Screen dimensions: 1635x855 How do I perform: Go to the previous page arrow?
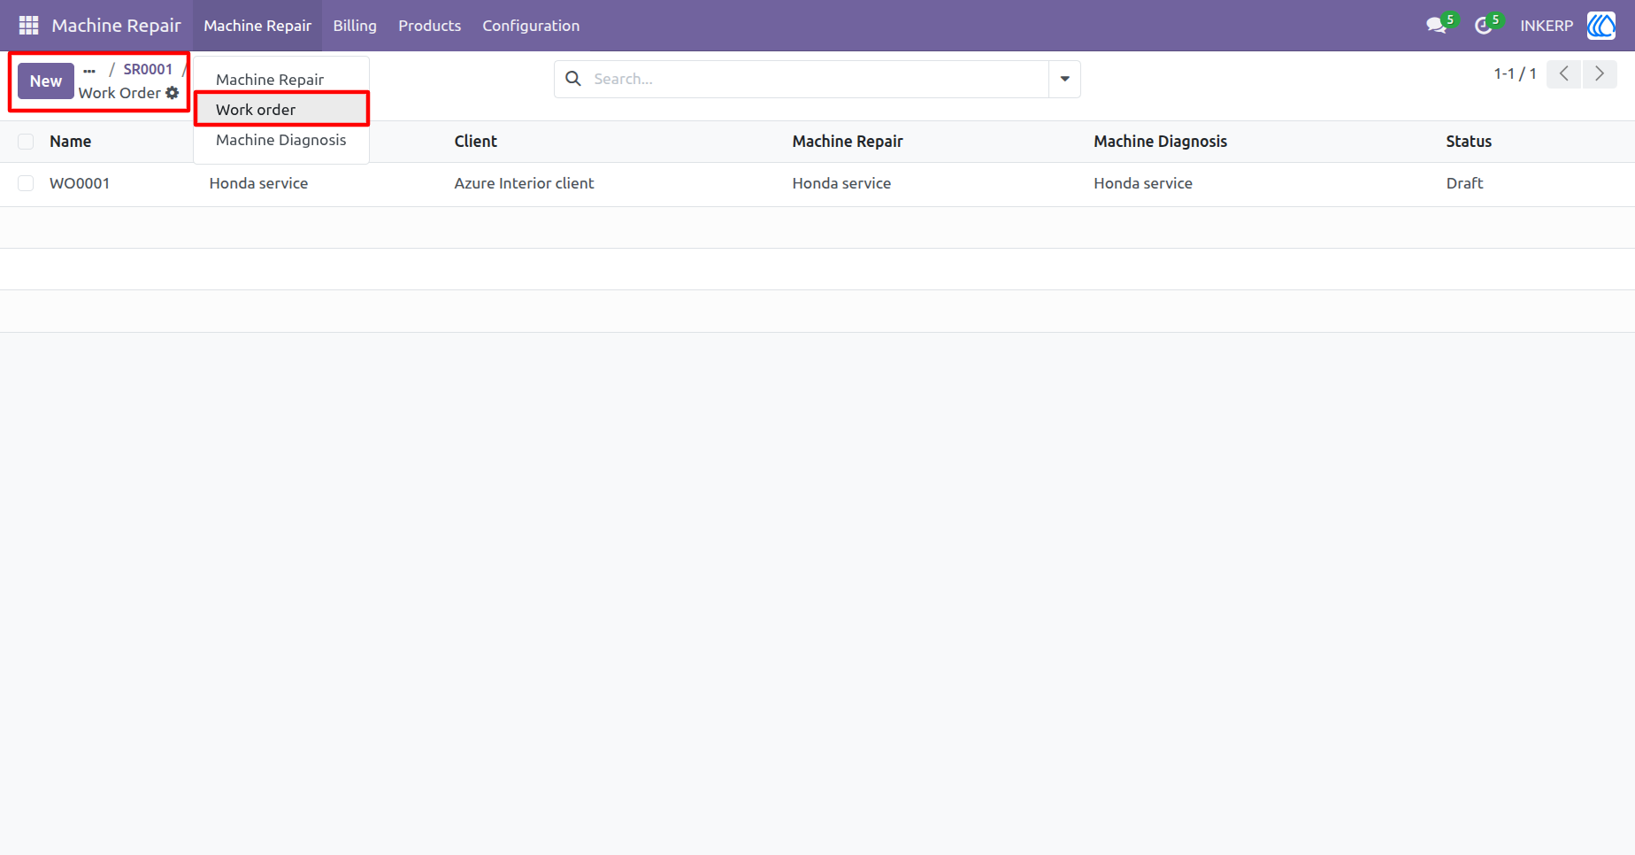point(1564,74)
